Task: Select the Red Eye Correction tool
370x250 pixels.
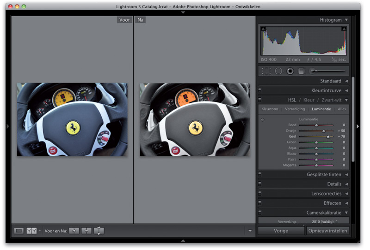Action: pyautogui.click(x=290, y=71)
